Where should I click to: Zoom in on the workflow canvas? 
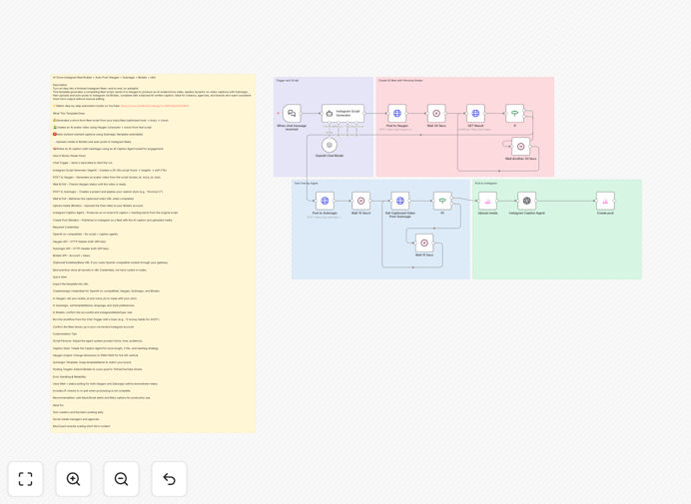click(73, 479)
